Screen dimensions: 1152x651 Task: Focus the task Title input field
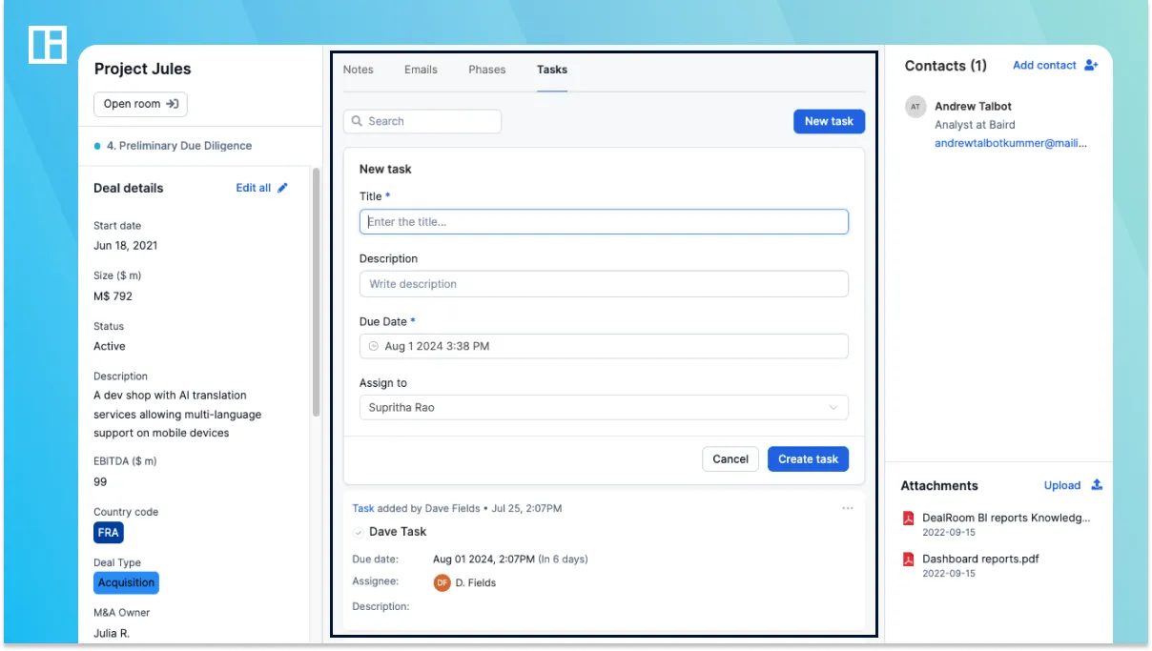(x=604, y=222)
